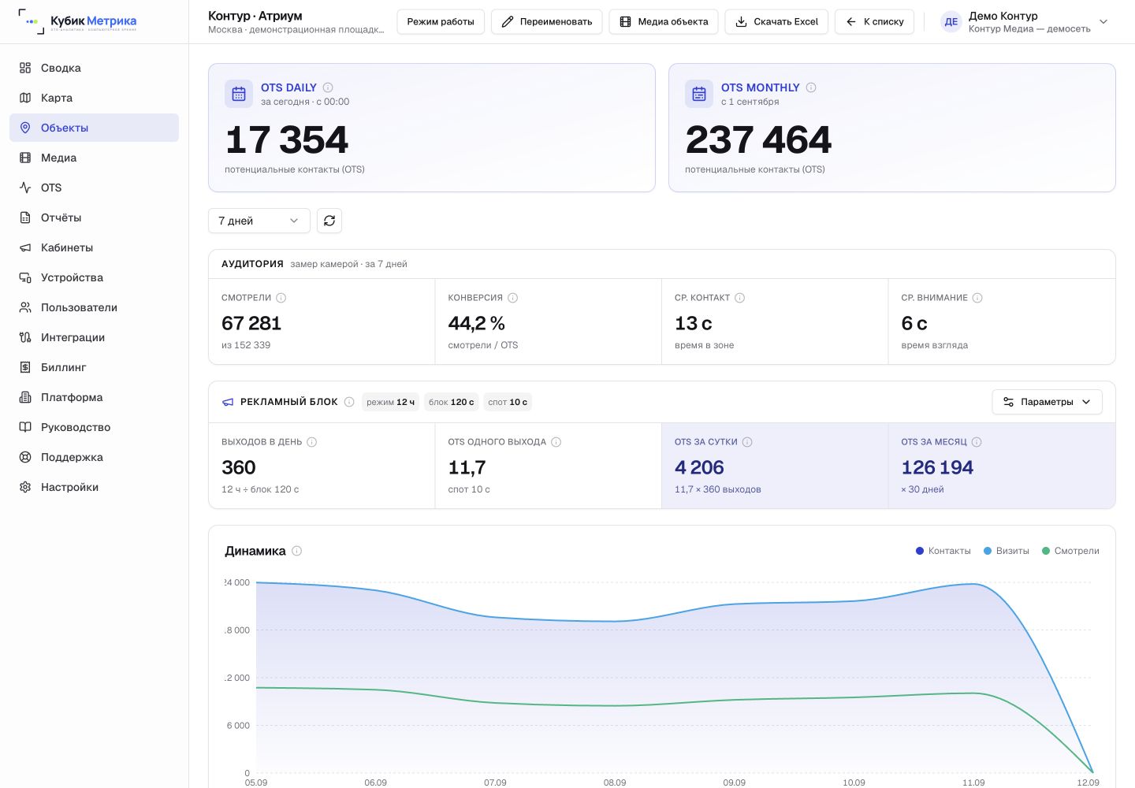This screenshot has height=788, width=1135.
Task: Click the info icon next to ВЫХОДОВ В ДЕНЬ
Action: pos(312,442)
